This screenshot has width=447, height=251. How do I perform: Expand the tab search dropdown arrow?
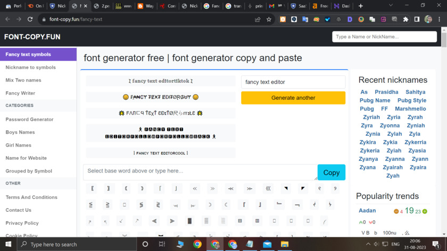(391, 5)
